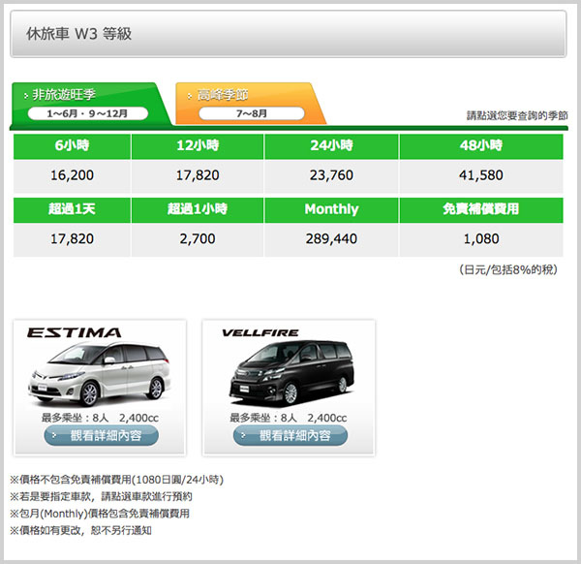The height and width of the screenshot is (564, 581).
Task: Click the 超過1天 header cell
Action: pyautogui.click(x=72, y=210)
